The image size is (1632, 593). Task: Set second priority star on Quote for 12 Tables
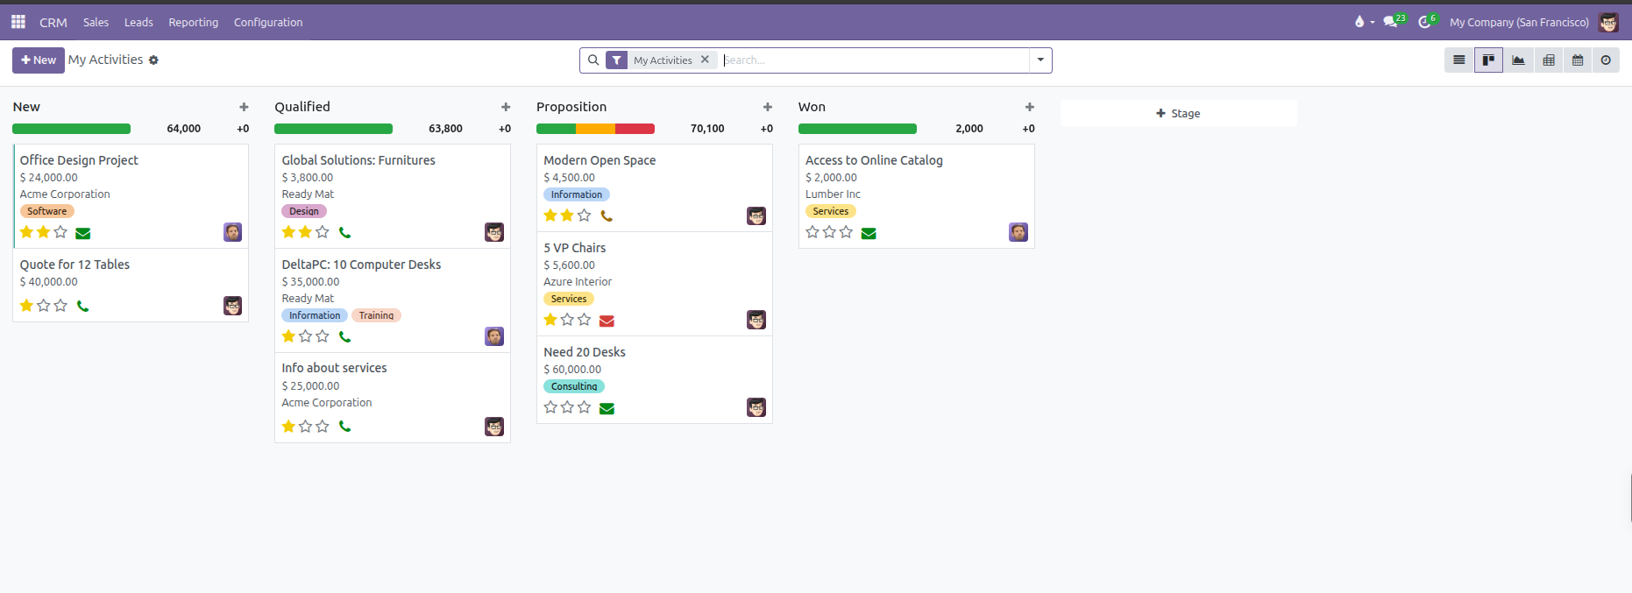point(44,306)
